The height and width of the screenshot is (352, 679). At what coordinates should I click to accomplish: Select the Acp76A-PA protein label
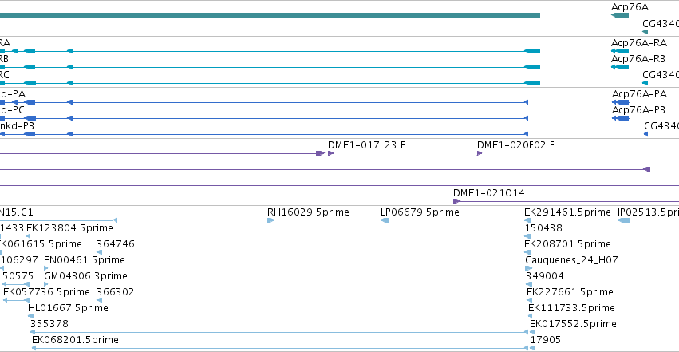click(639, 94)
